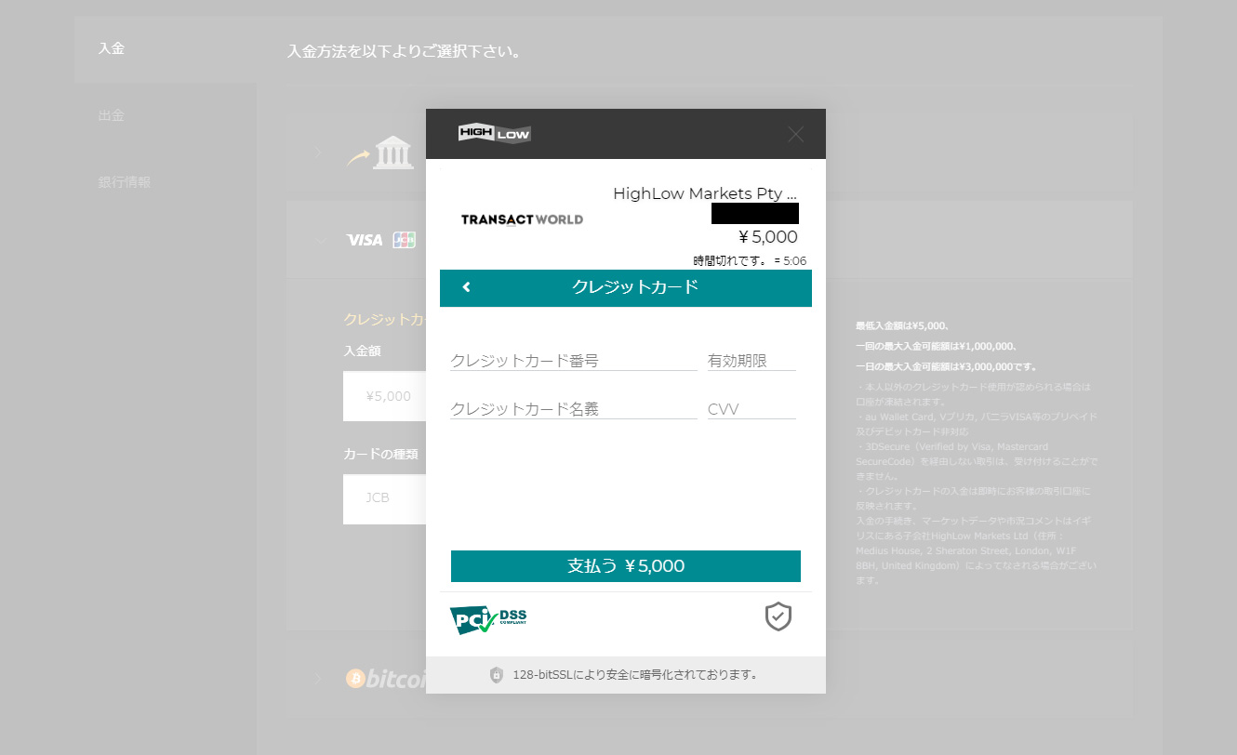This screenshot has width=1237, height=755.
Task: Click the 入金方法を以下よりご選択下さい heading
Action: pyautogui.click(x=404, y=51)
